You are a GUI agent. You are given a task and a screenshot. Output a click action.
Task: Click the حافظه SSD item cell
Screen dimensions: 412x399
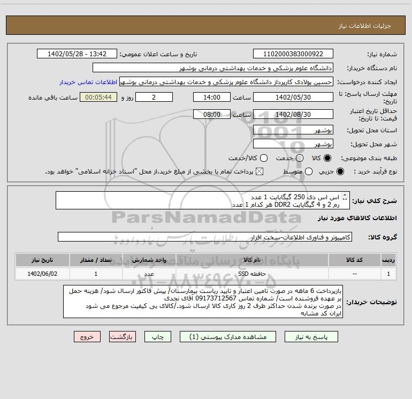click(252, 274)
